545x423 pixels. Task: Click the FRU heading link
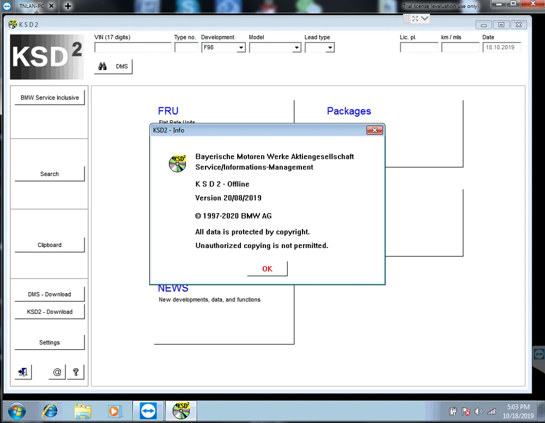pos(168,111)
